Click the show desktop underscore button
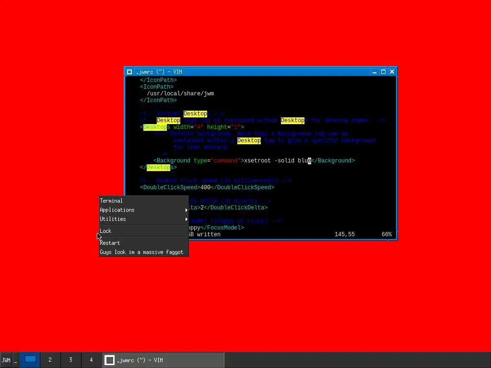This screenshot has height=368, width=491. point(15,360)
